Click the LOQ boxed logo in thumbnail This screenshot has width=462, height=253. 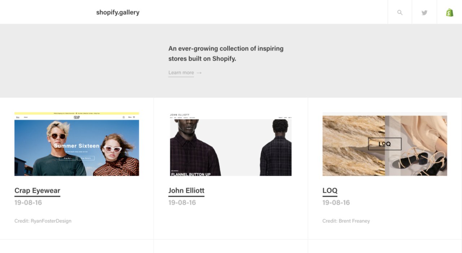click(385, 144)
